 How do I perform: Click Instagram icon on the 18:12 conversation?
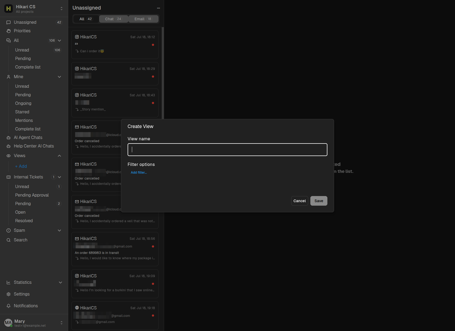tap(77, 37)
